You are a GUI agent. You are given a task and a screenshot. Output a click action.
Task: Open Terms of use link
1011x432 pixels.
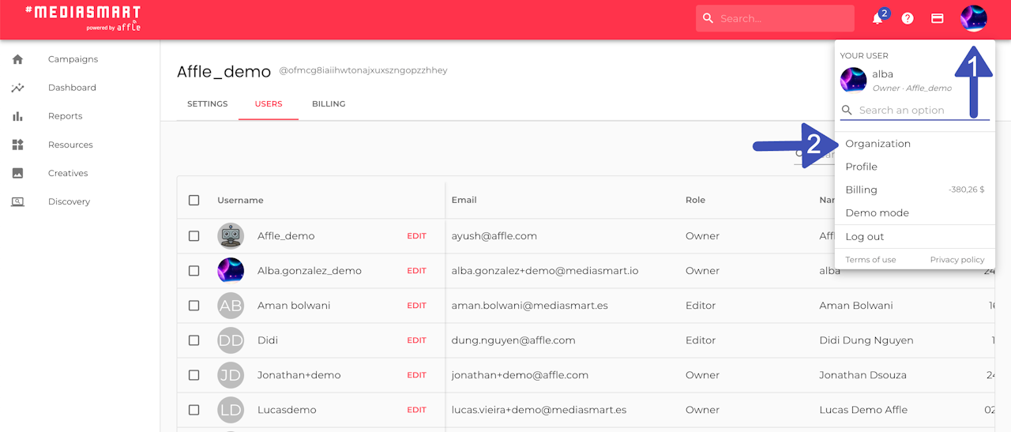(x=870, y=259)
